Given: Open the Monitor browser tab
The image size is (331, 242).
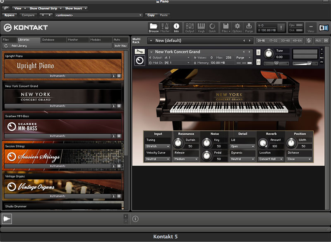Looking at the screenshot, I should point(77,40).
